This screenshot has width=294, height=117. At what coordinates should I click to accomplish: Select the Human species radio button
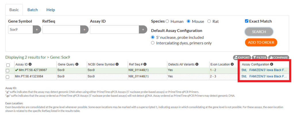click(167, 22)
